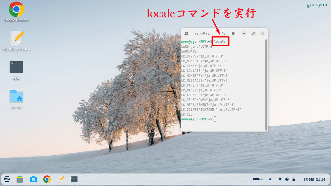This screenshot has width=331, height=186.
Task: Open the Zorin start menu
Action: click(7, 179)
